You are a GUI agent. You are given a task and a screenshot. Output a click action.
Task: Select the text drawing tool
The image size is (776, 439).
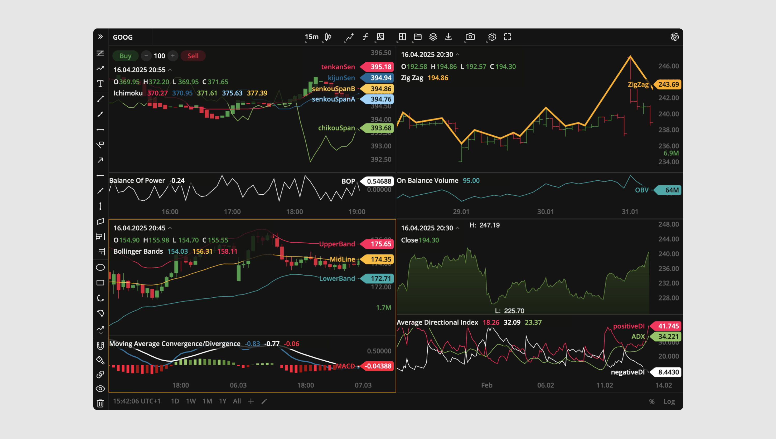point(100,84)
